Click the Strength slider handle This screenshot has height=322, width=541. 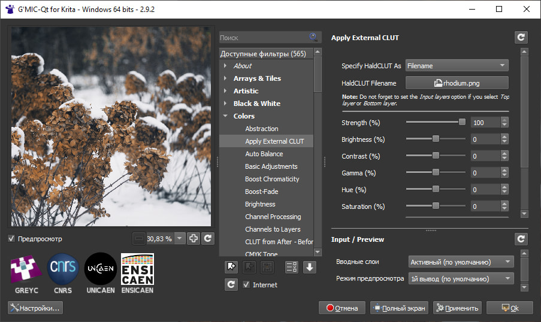point(462,122)
